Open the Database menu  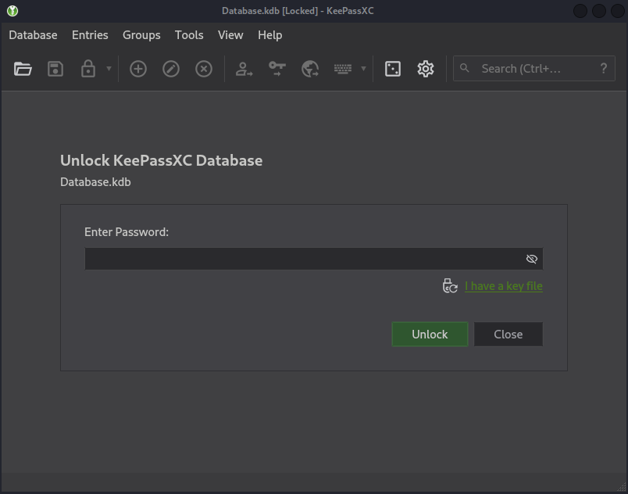[x=33, y=35]
